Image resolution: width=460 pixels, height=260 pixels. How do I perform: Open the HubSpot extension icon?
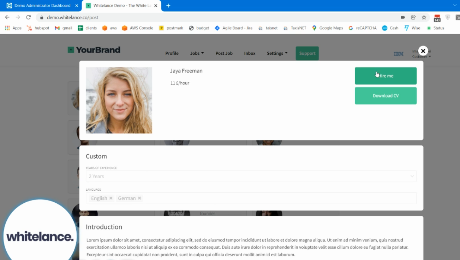458,18
